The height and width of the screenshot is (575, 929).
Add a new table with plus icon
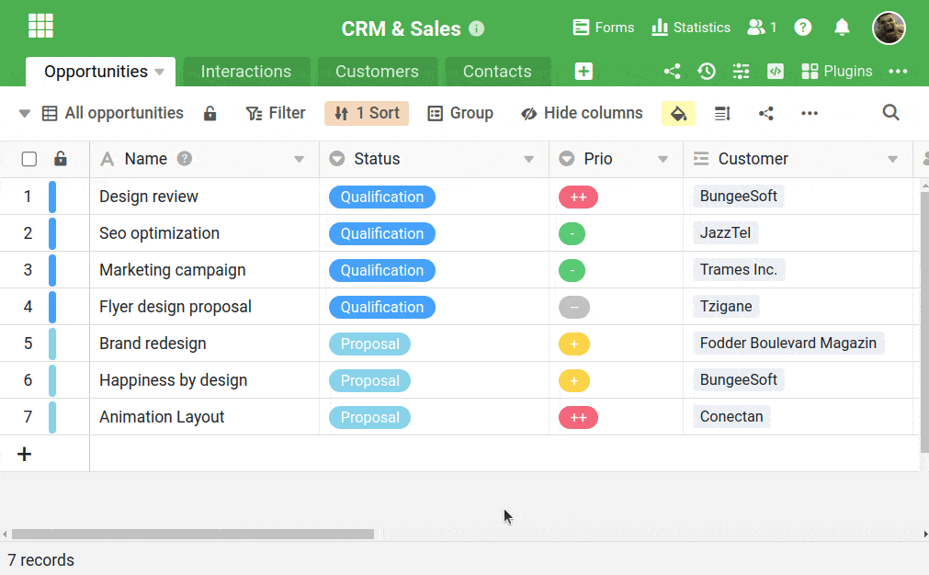coord(583,71)
